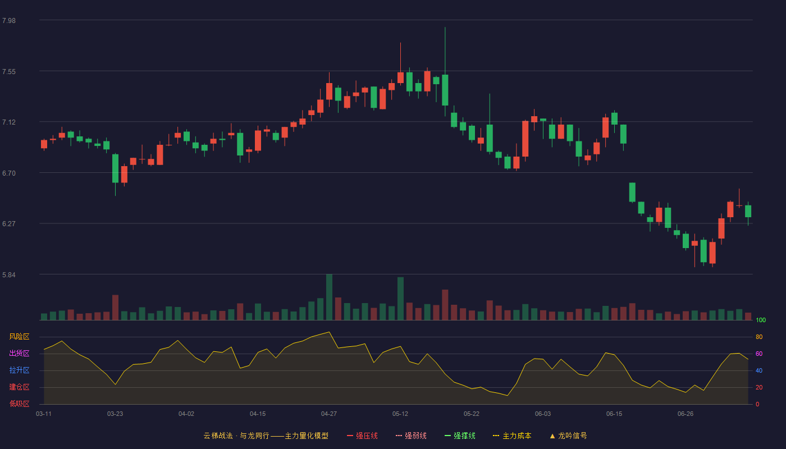Select the 低吸区 zone label
This screenshot has height=449, width=786.
tap(19, 404)
